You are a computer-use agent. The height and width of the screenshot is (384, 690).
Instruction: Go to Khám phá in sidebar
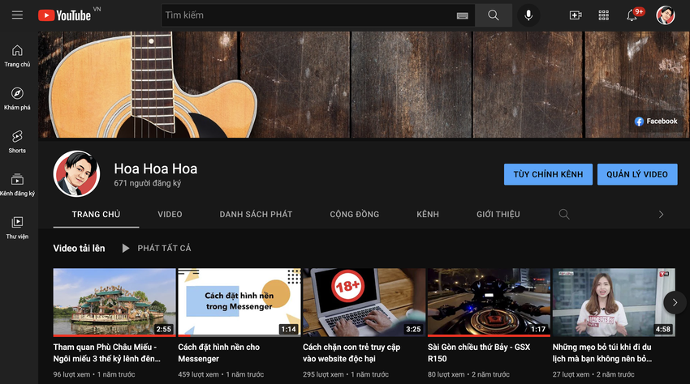[17, 97]
